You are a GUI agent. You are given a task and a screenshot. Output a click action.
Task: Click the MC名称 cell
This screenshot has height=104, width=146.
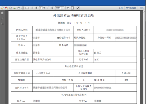click(22, 80)
